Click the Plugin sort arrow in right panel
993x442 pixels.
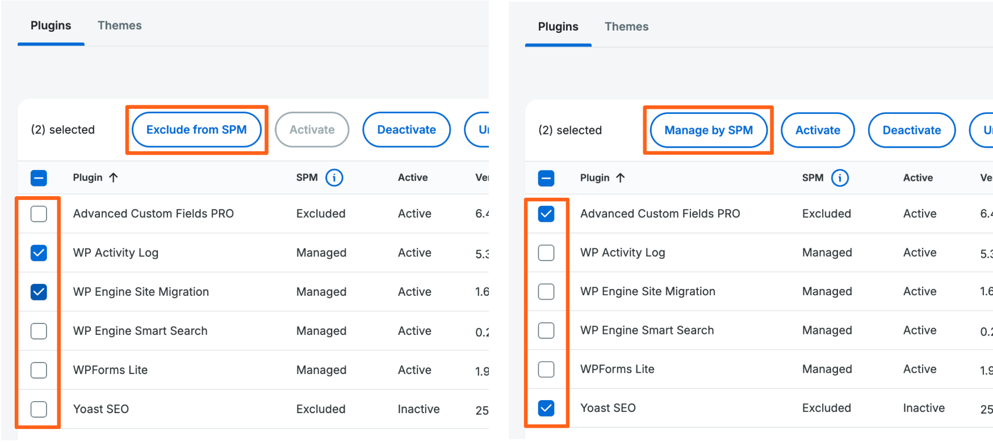coord(621,178)
